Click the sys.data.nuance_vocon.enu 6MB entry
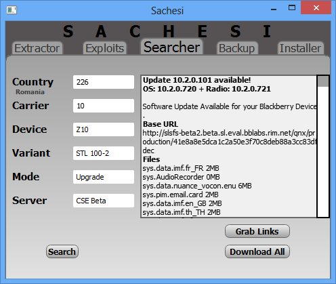Viewport: 336px width, 284px height. [197, 186]
